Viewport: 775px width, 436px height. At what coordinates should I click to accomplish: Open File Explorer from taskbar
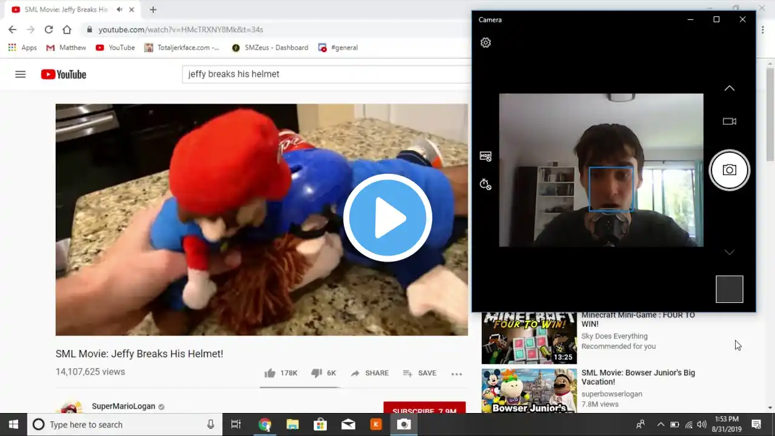[x=292, y=424]
